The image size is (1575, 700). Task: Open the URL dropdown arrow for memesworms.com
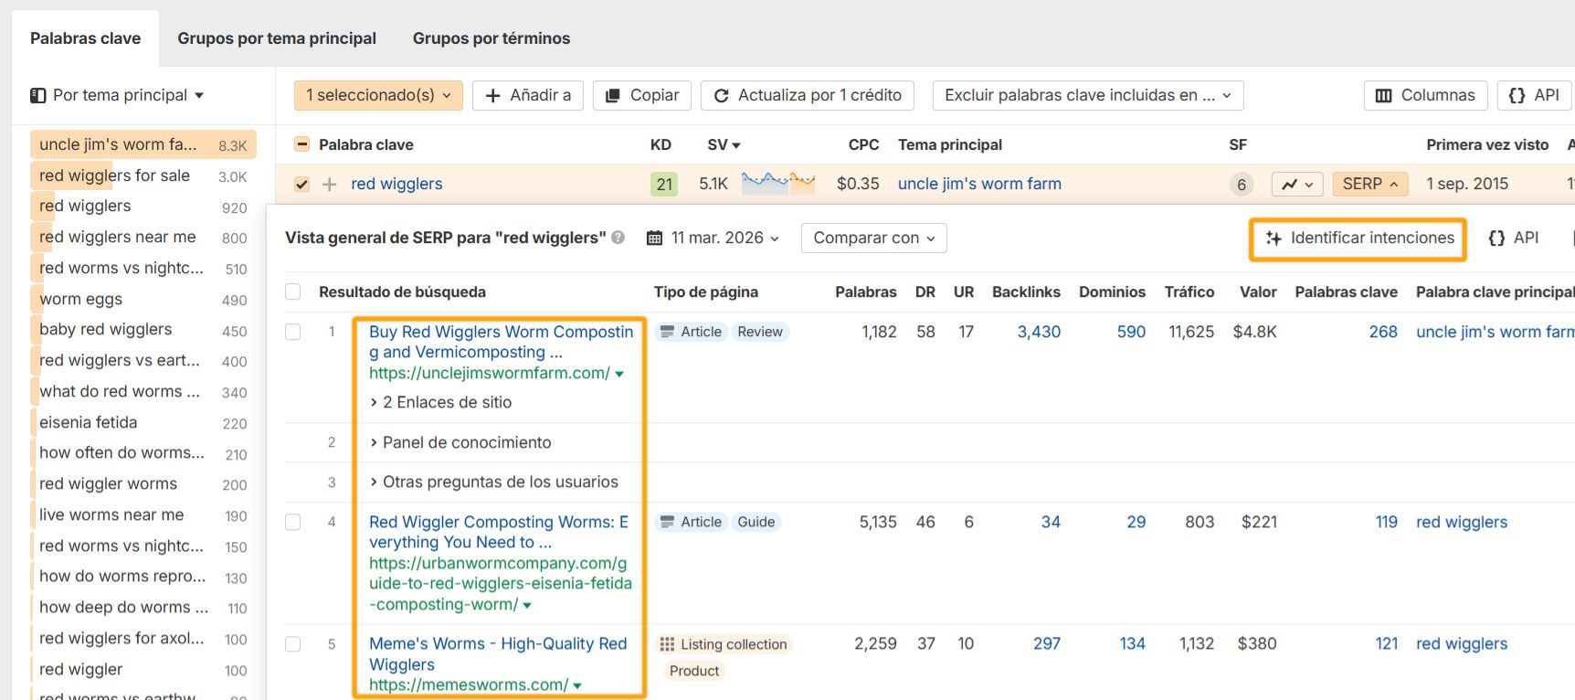click(x=577, y=685)
